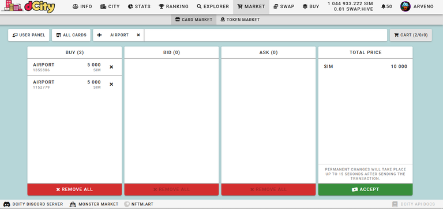The width and height of the screenshot is (443, 209).
Task: Click the dCity logo
Action: [x=28, y=7]
